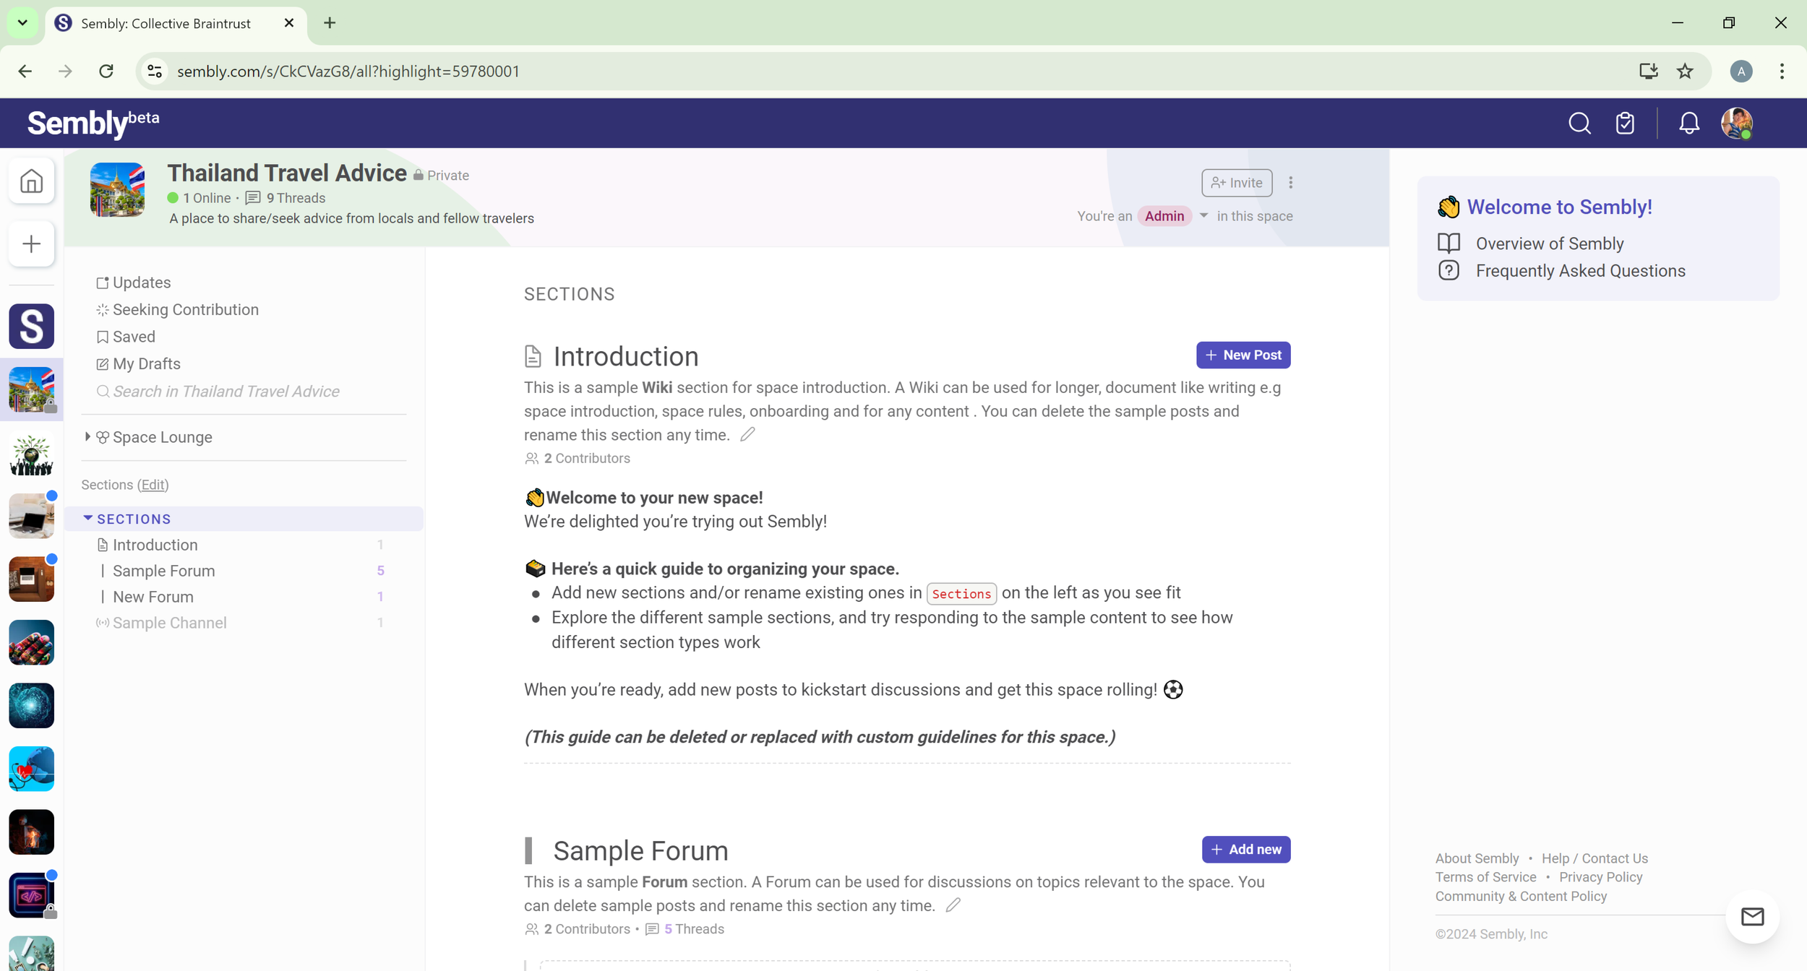The width and height of the screenshot is (1807, 971).
Task: Open the Admin role dropdown arrow
Action: [x=1203, y=215]
